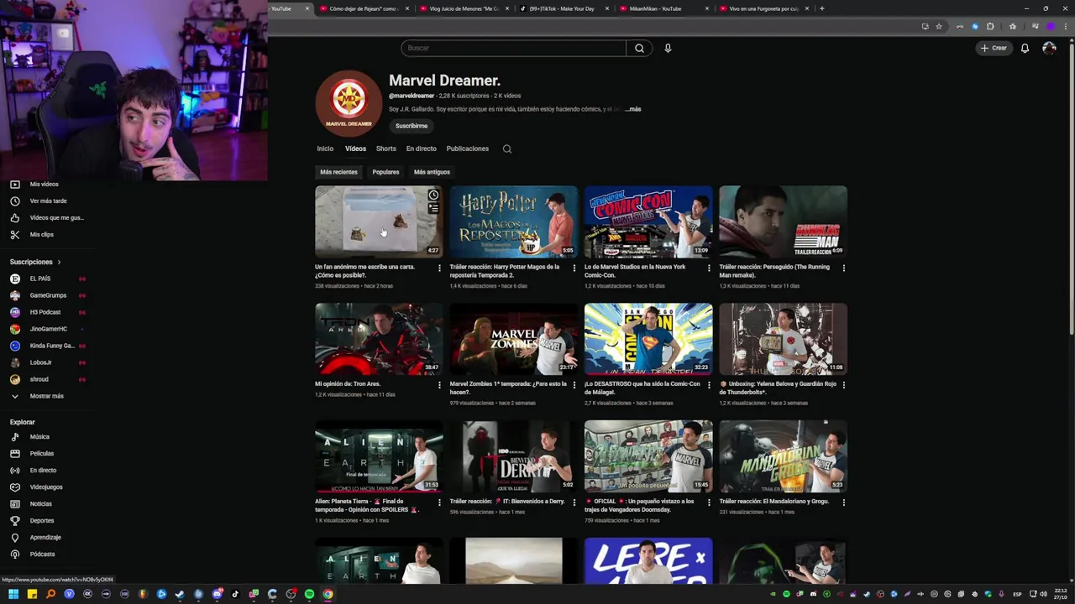Switch to channel En directo tab

point(421,148)
